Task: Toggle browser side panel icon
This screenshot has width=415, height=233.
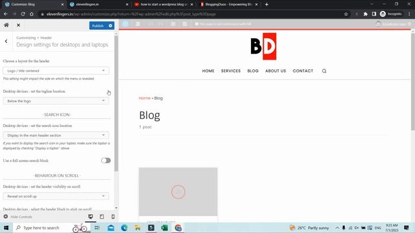Action: [x=374, y=14]
